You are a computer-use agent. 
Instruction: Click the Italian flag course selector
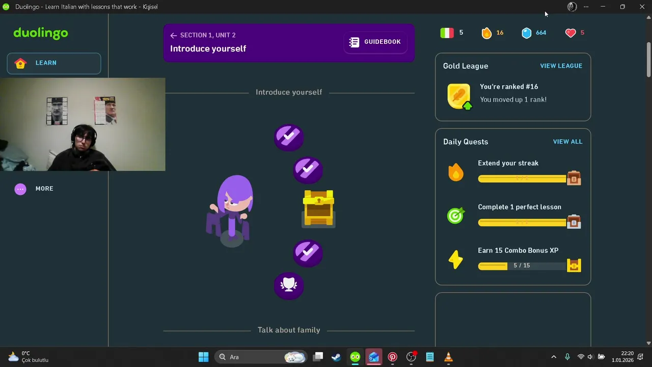tap(447, 33)
